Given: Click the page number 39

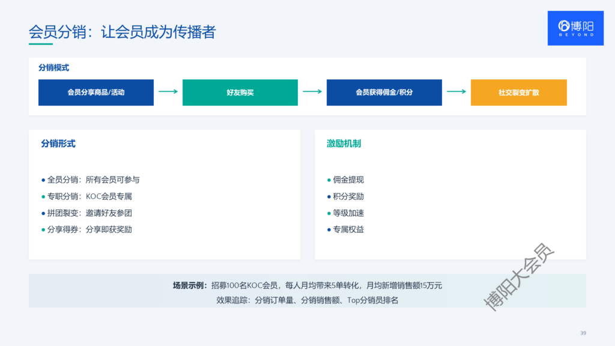Looking at the screenshot, I should (583, 333).
